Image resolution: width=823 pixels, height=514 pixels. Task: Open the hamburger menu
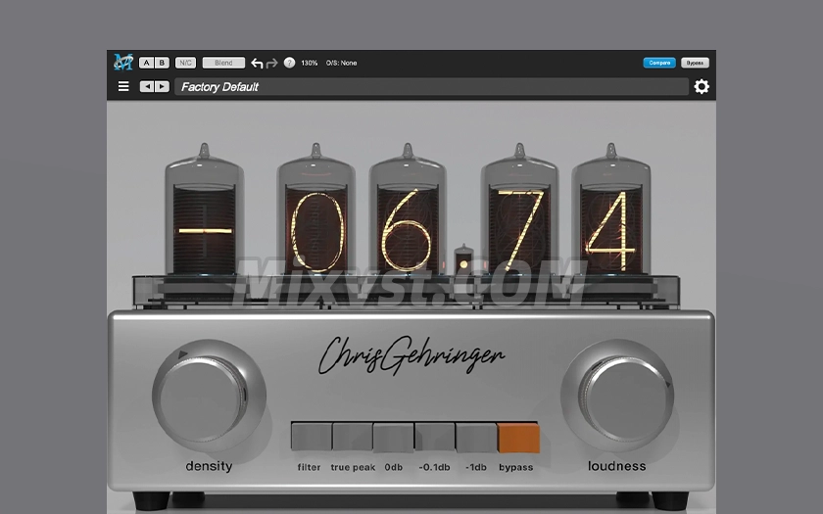pyautogui.click(x=123, y=87)
